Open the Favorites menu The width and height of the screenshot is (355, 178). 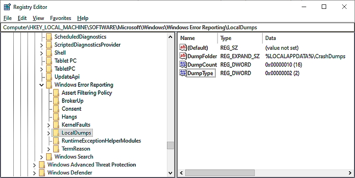[x=61, y=18]
